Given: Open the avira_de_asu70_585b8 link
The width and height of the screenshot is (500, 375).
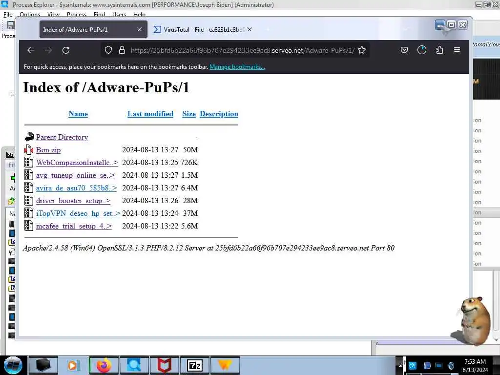Looking at the screenshot, I should (x=77, y=188).
